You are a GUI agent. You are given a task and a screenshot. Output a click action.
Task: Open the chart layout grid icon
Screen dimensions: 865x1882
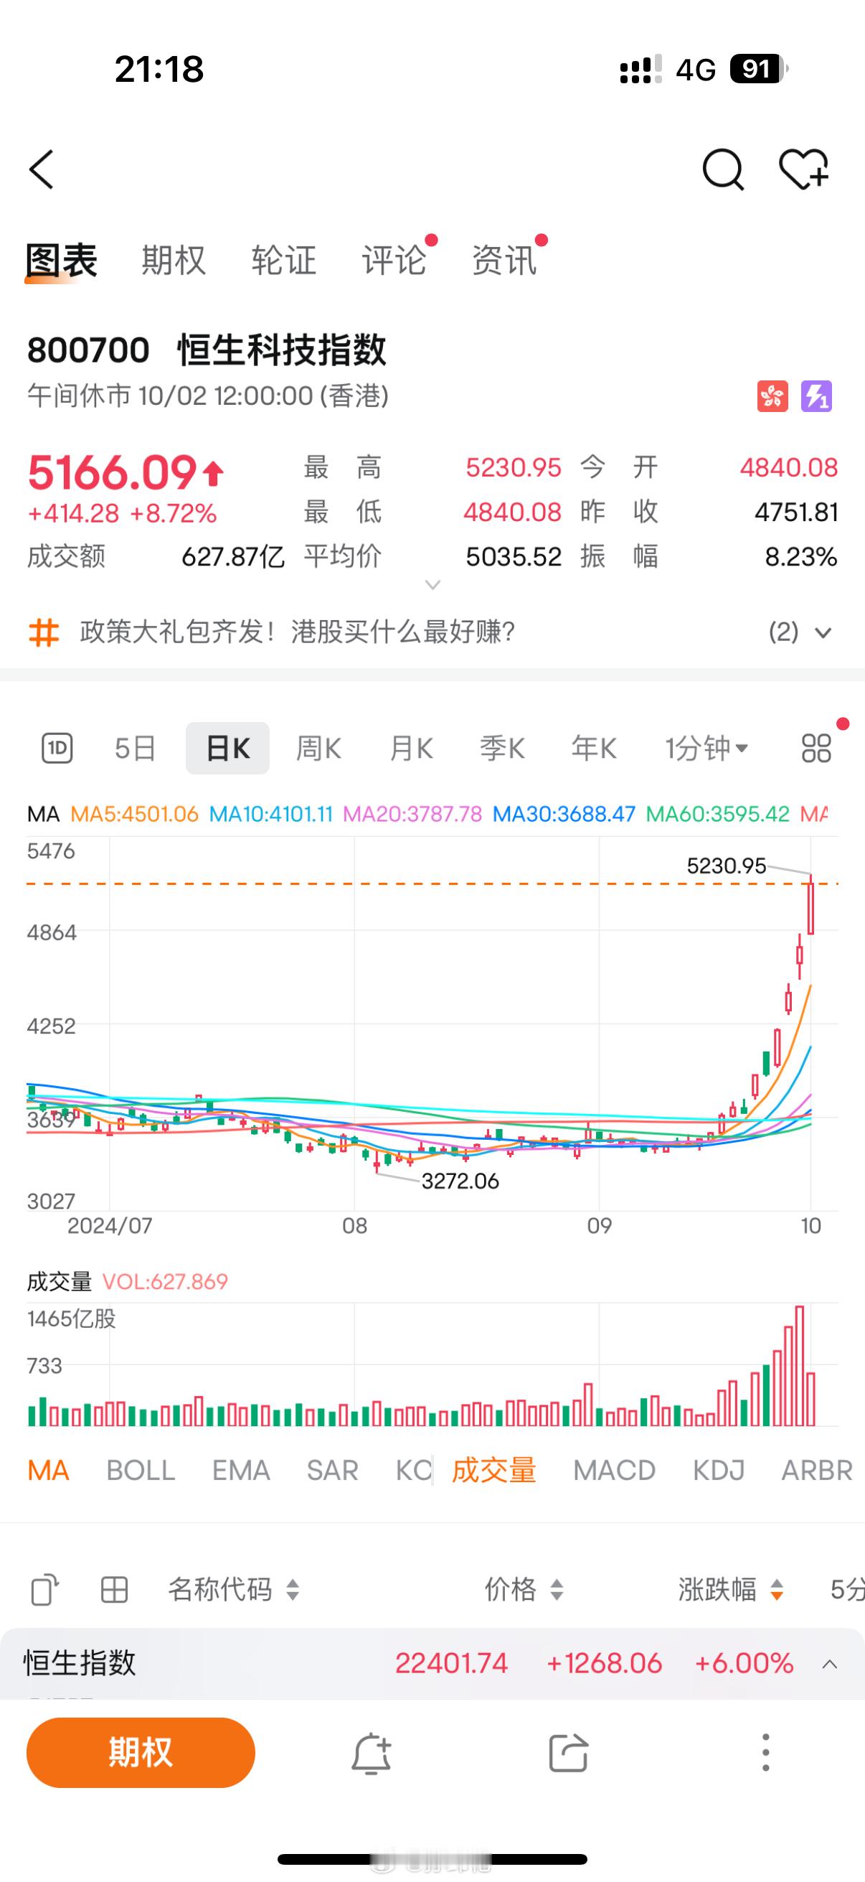[x=816, y=748]
